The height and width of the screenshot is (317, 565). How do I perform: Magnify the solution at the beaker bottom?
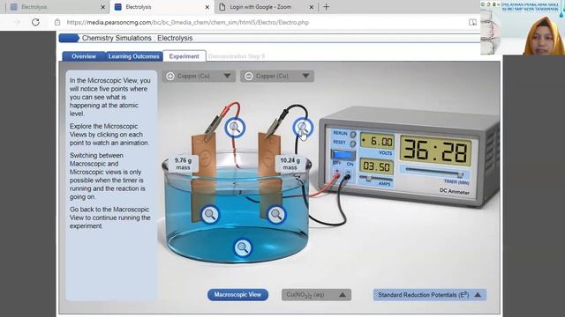click(243, 247)
